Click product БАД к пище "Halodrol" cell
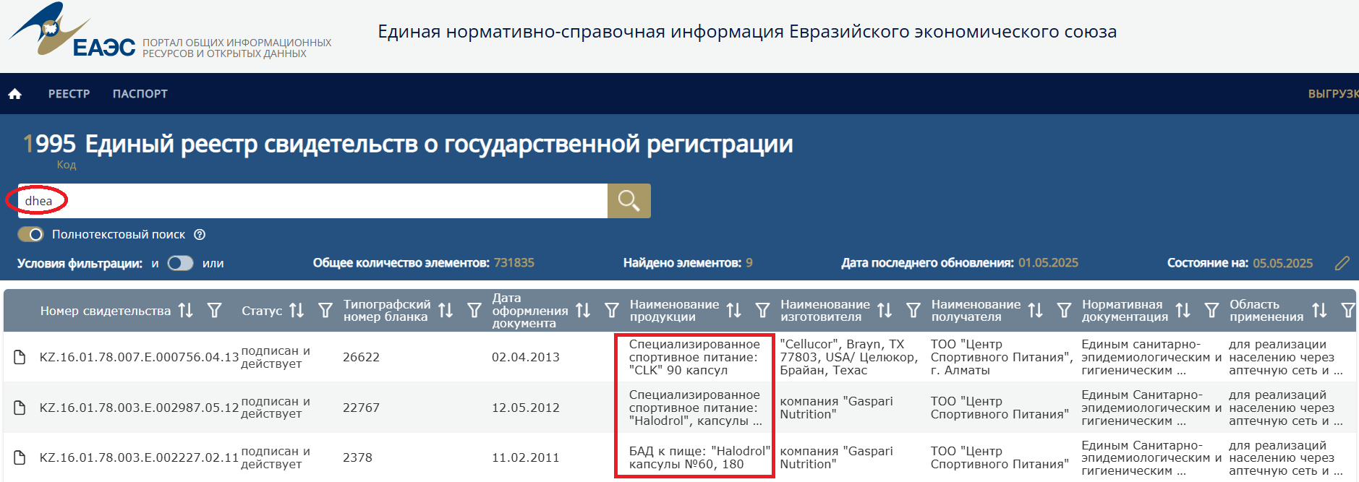The image size is (1359, 482). [x=699, y=457]
